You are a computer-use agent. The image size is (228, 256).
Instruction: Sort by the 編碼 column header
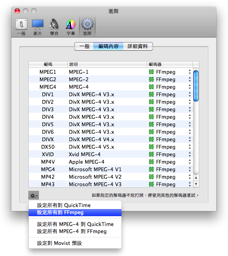point(48,64)
